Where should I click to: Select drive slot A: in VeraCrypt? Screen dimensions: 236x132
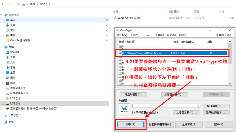[x=122, y=46]
